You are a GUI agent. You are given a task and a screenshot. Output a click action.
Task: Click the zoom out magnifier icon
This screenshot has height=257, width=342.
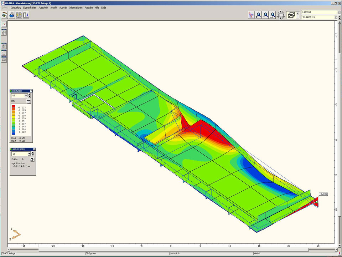(265, 15)
